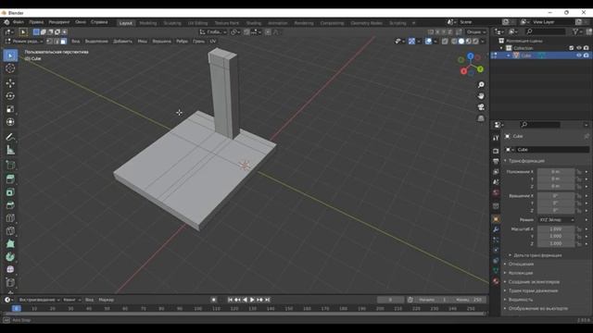593x333 pixels.
Task: Select the Transform tool
Action: (x=10, y=122)
